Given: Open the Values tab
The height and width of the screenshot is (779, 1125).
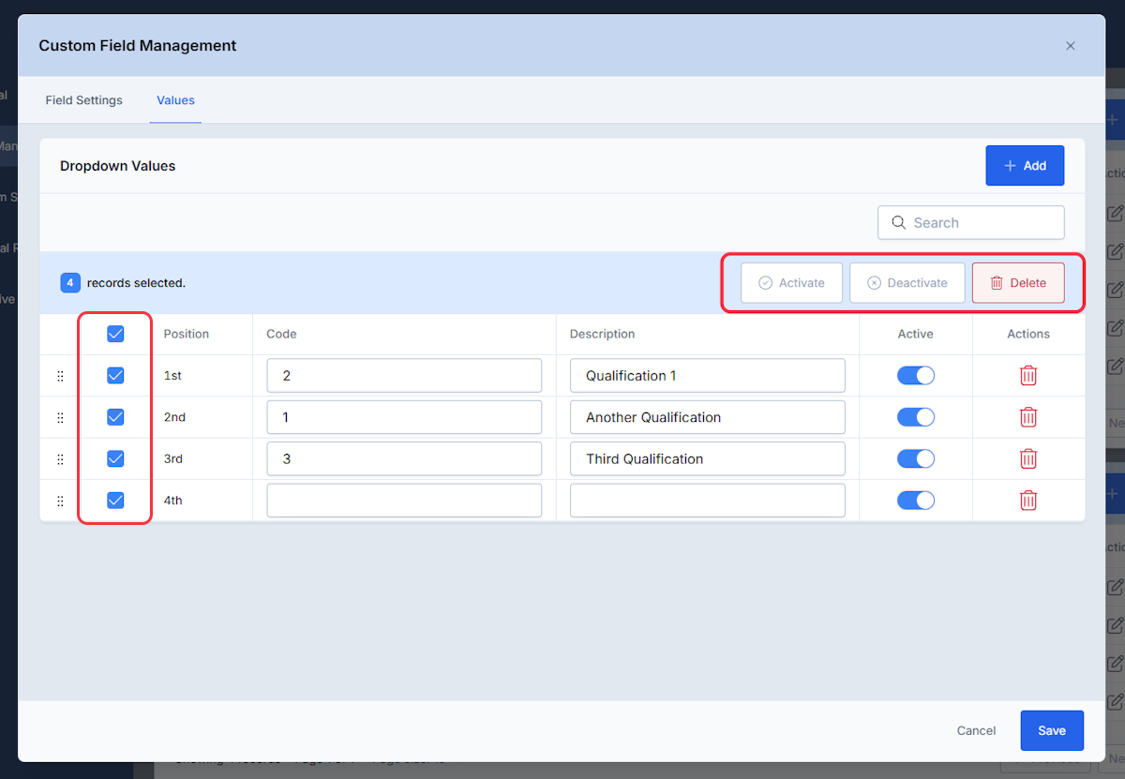Looking at the screenshot, I should pos(175,100).
